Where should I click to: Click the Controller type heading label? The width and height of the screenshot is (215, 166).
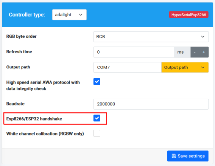tap(27, 15)
